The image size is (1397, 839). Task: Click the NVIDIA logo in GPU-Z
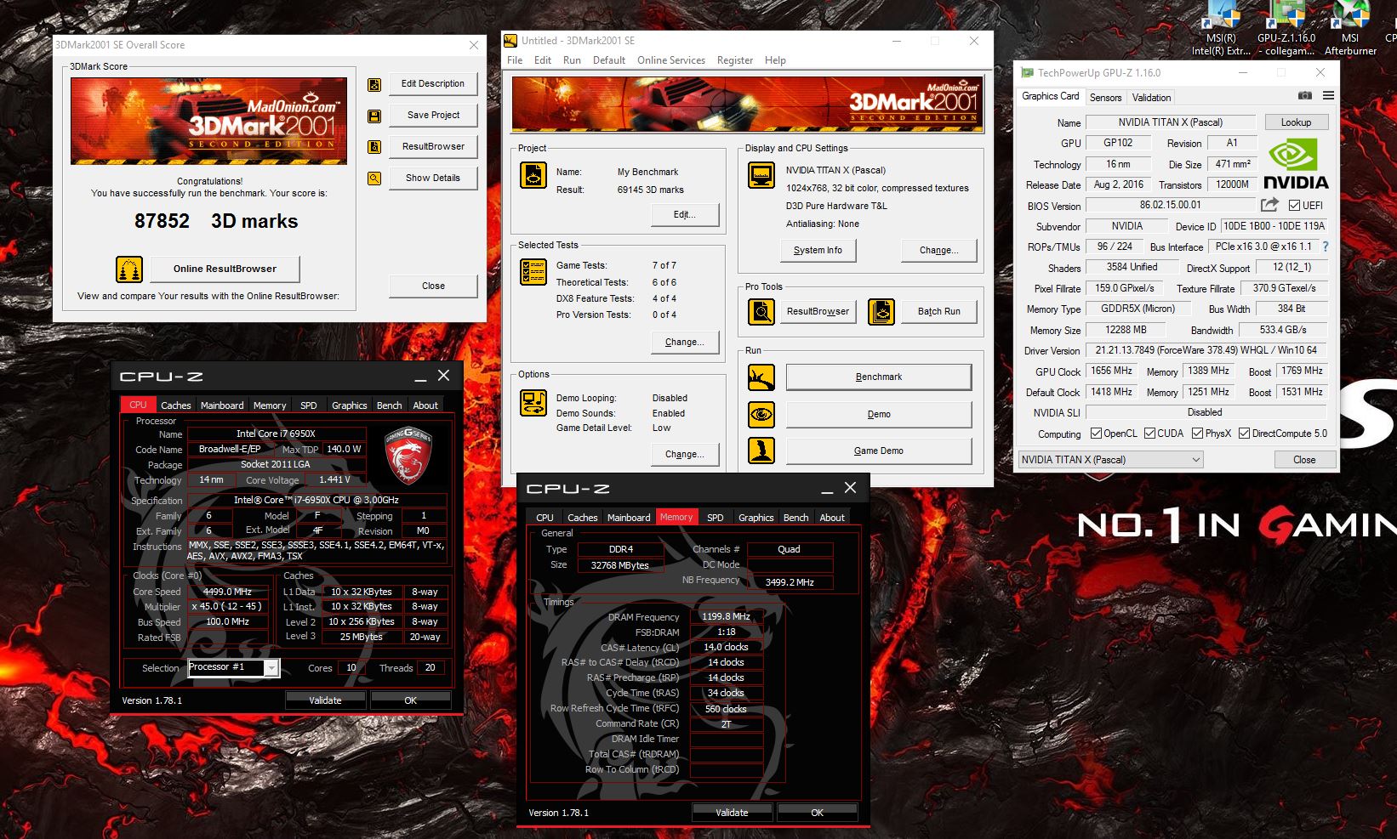[x=1296, y=165]
